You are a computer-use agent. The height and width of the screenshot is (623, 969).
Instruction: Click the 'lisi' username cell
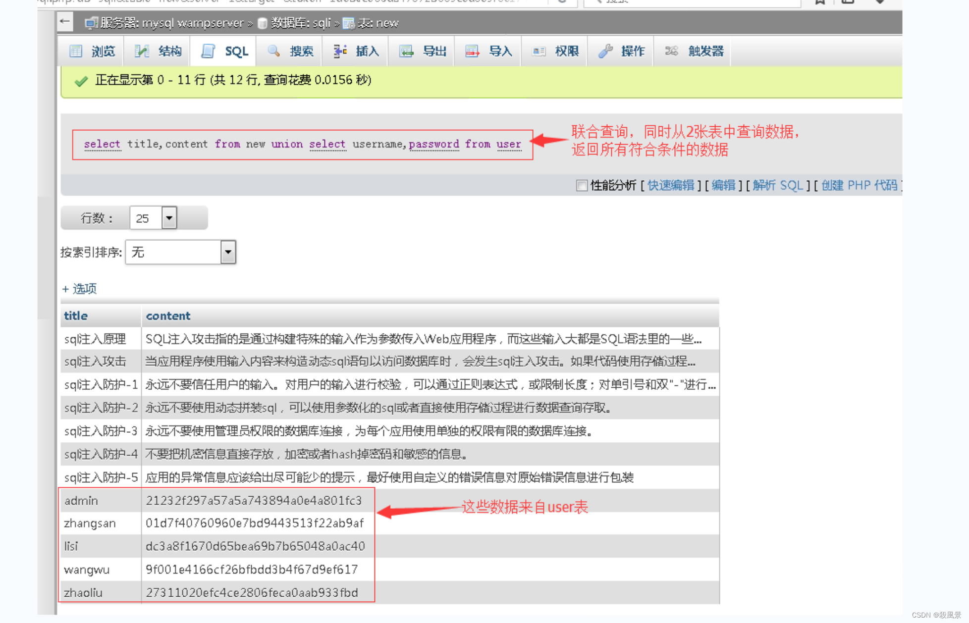[101, 546]
